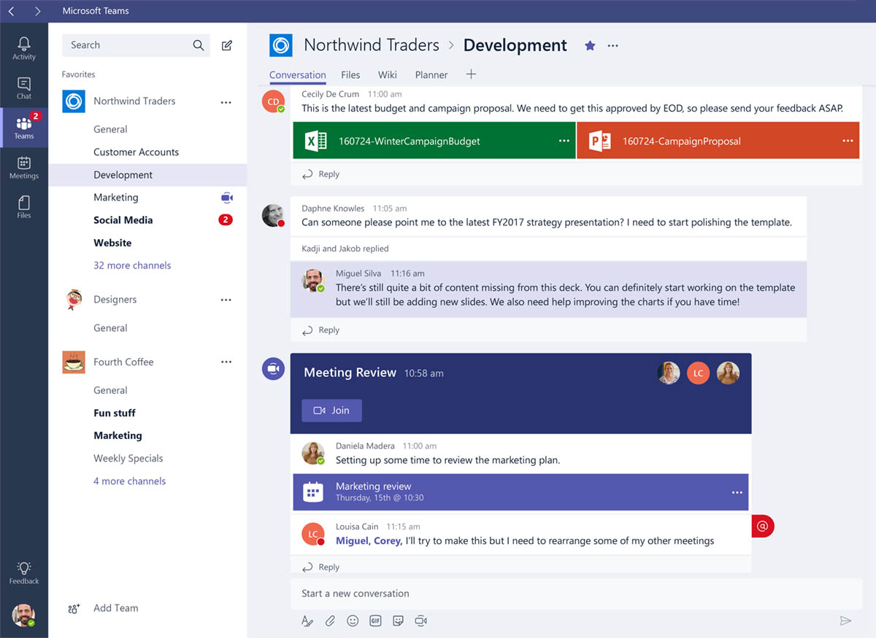Reply to Daphne Knowles thread
Viewport: 876px width, 638px height.
pos(321,330)
